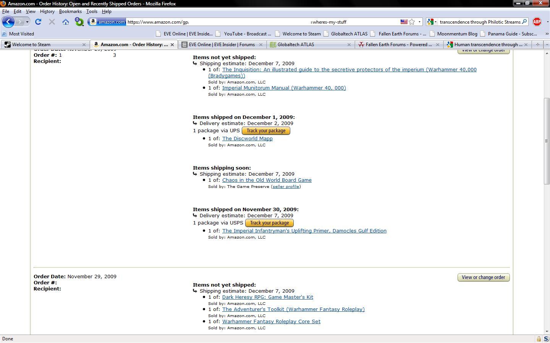The image size is (550, 343).
Task: Open the Bookmarks menu
Action: pyautogui.click(x=70, y=11)
